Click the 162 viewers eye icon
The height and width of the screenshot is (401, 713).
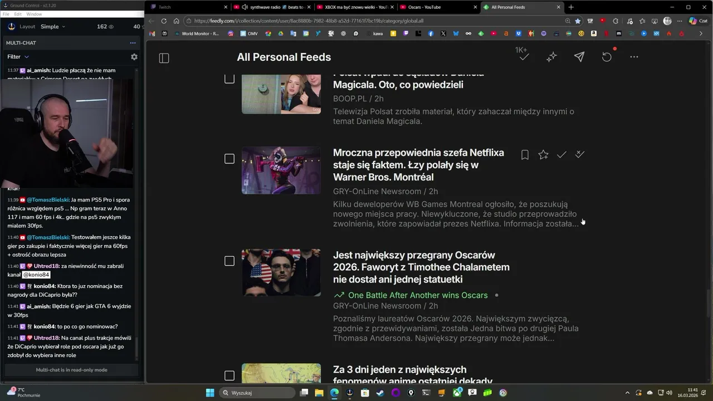click(x=111, y=27)
